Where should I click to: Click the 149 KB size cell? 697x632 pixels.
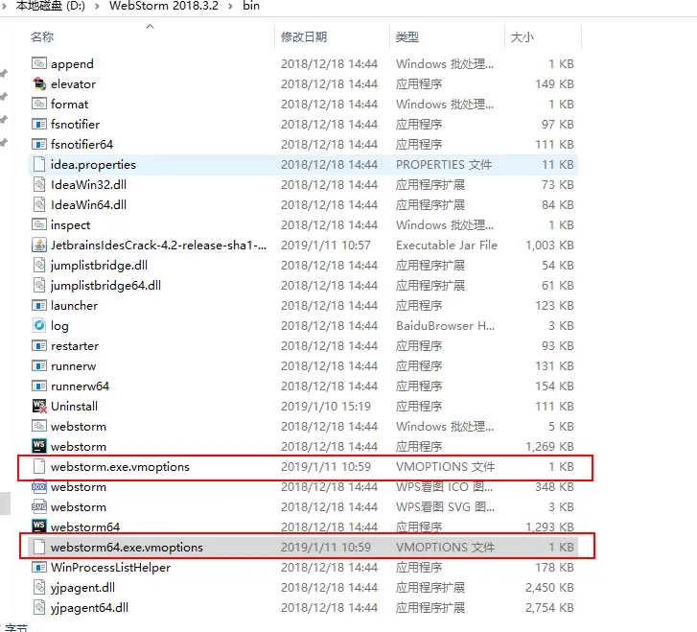(554, 83)
